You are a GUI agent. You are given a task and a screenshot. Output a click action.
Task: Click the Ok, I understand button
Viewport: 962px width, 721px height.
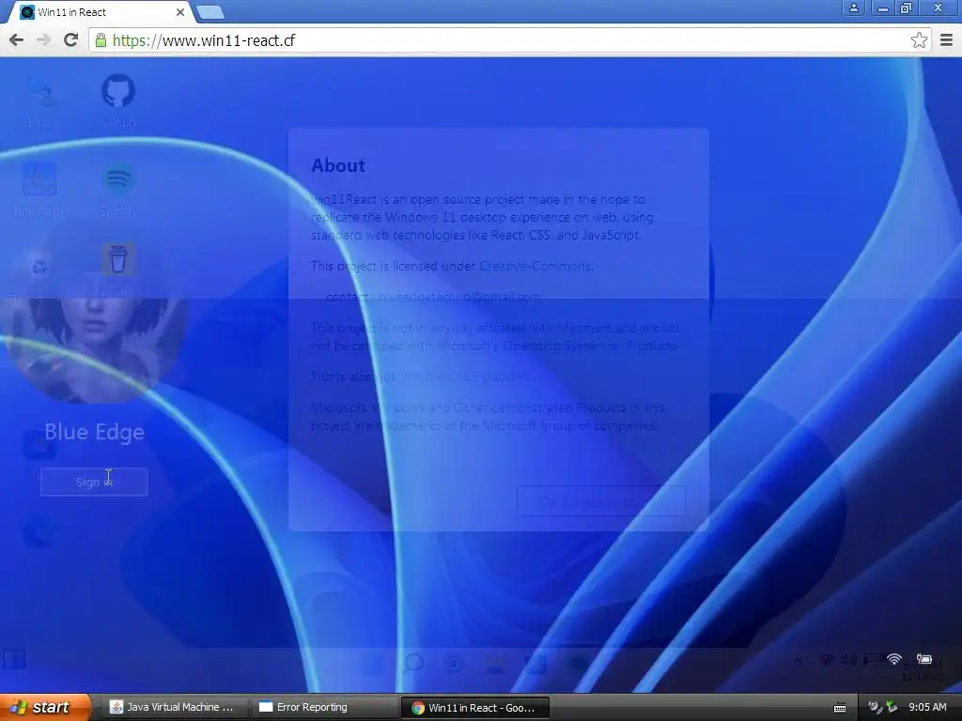coord(601,501)
